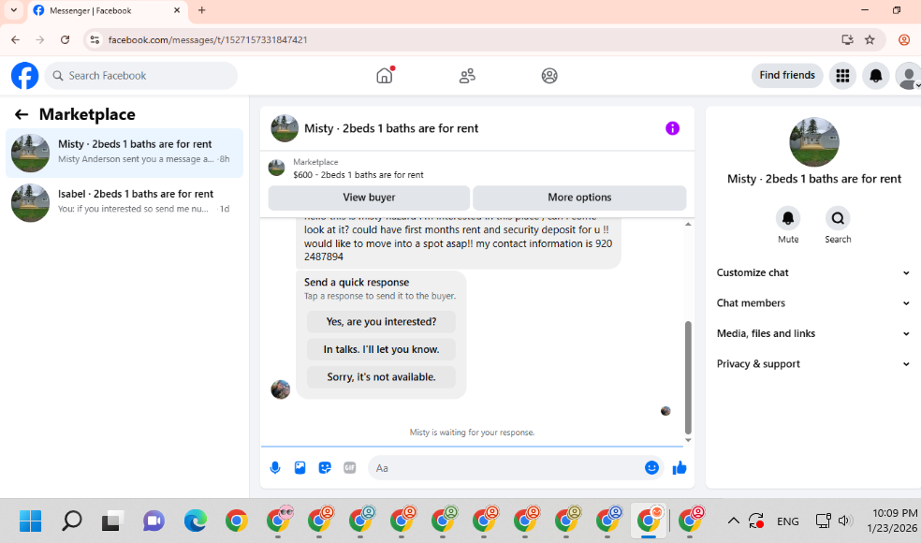Send quick response 'Yes, are you interested?'
The height and width of the screenshot is (543, 921).
[x=381, y=321]
